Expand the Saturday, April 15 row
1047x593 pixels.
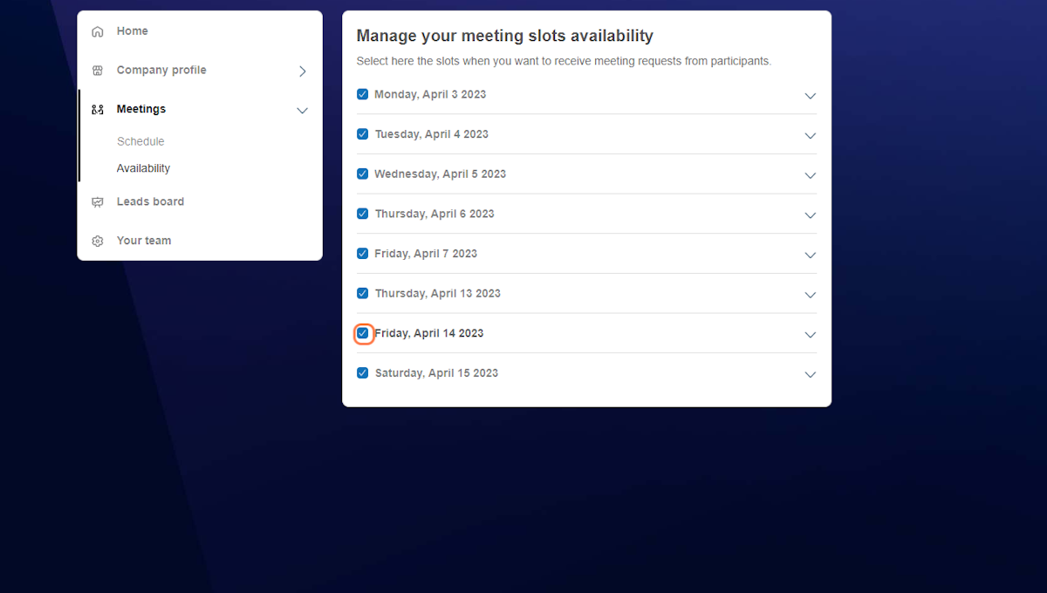pos(810,374)
